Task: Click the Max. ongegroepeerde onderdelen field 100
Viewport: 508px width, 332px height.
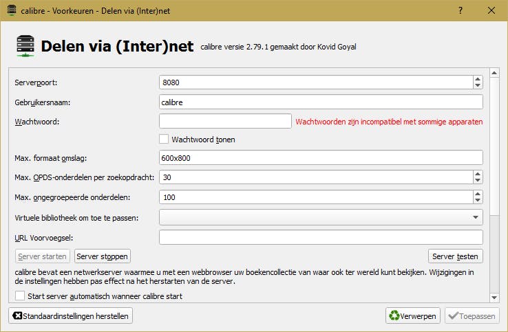Action: [x=316, y=197]
